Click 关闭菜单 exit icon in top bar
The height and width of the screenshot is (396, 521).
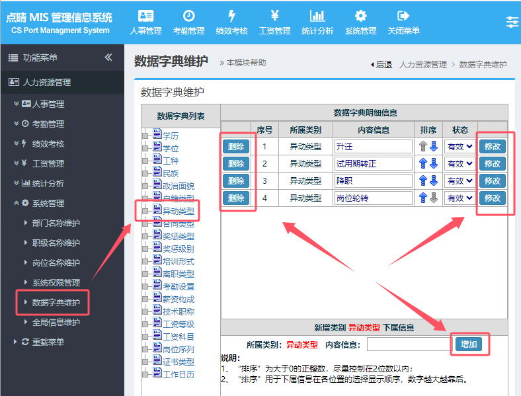(x=403, y=16)
